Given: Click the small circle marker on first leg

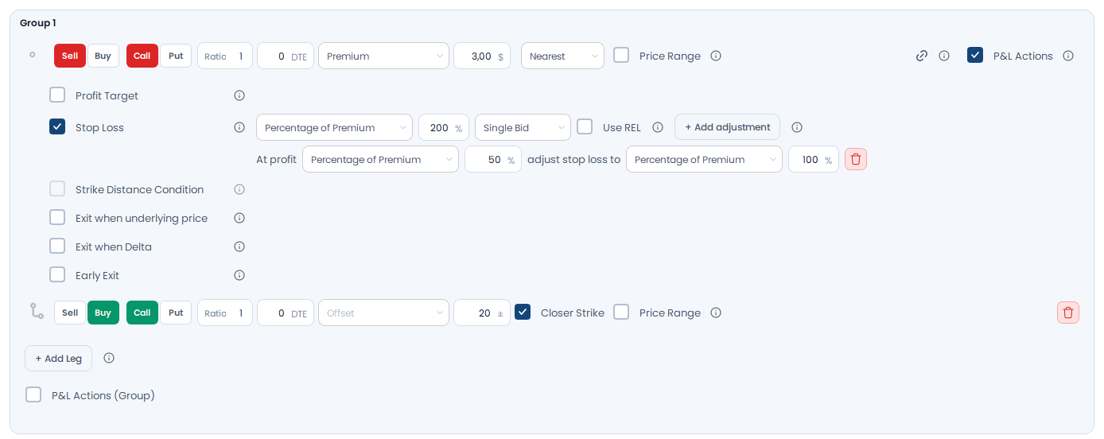Looking at the screenshot, I should 33,55.
